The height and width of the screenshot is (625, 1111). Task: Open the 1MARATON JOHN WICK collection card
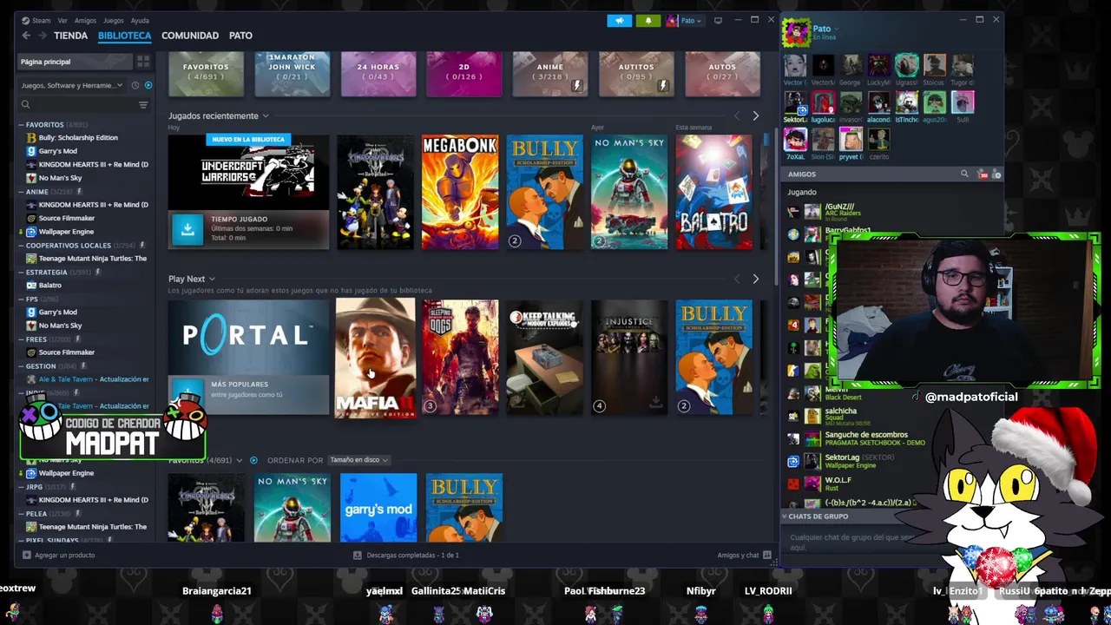coord(292,74)
